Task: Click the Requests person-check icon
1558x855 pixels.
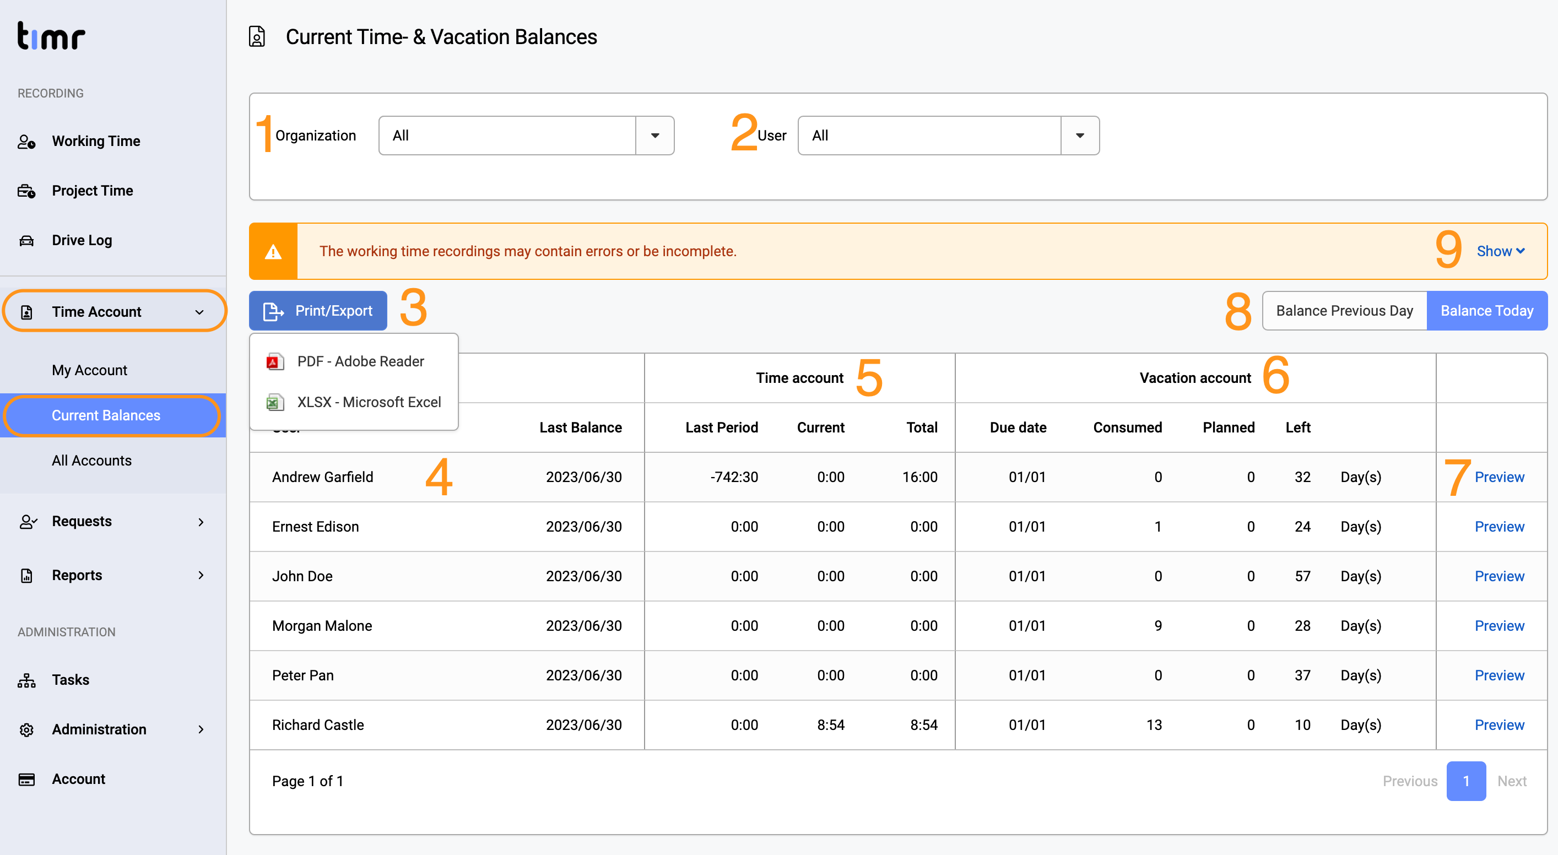Action: pyautogui.click(x=28, y=521)
